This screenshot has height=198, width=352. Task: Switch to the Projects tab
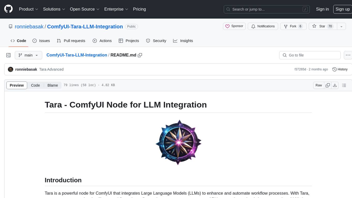[x=129, y=41]
